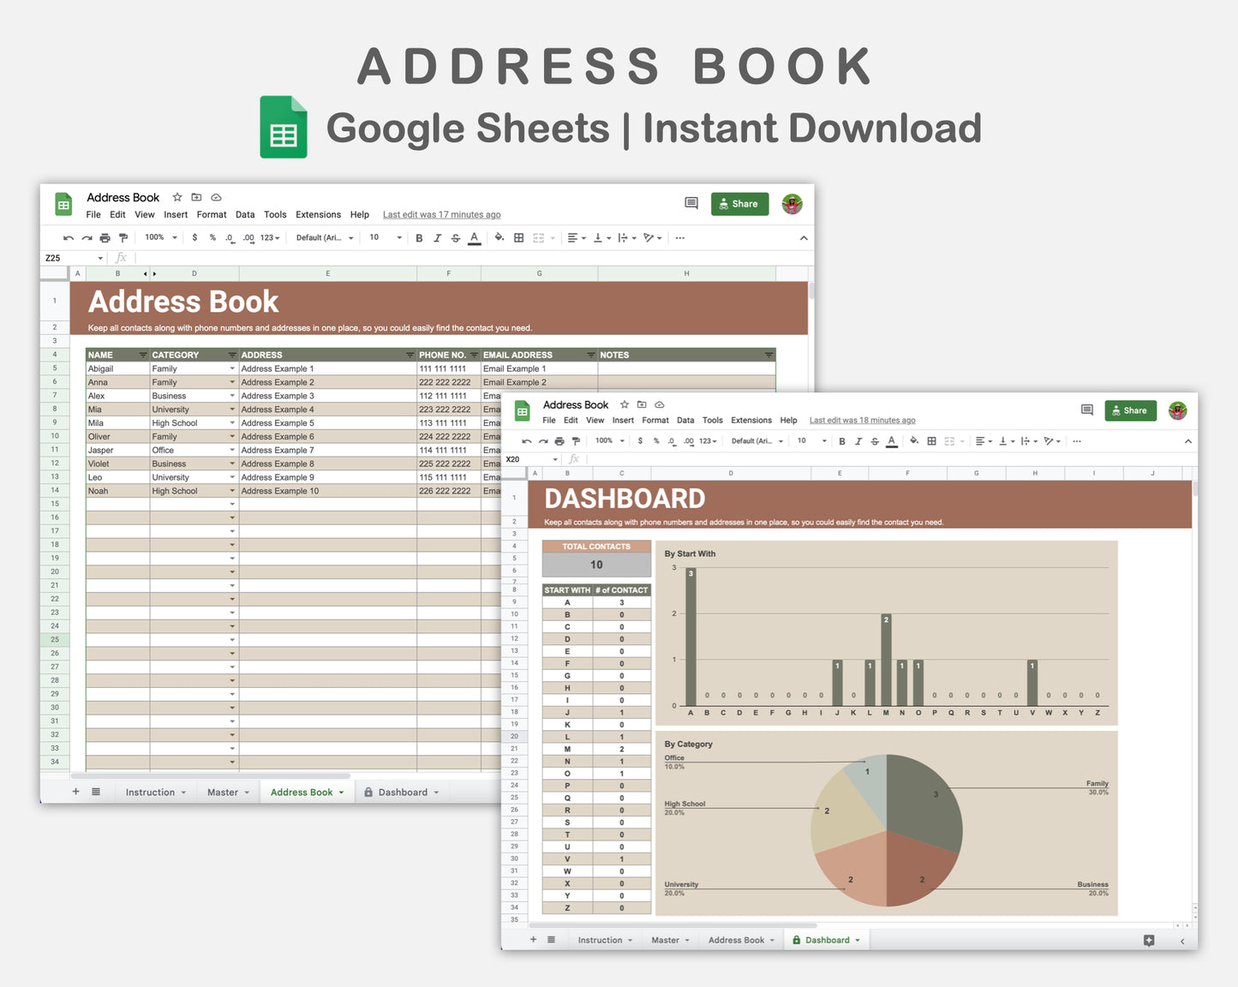Open the Text color picker

[473, 237]
